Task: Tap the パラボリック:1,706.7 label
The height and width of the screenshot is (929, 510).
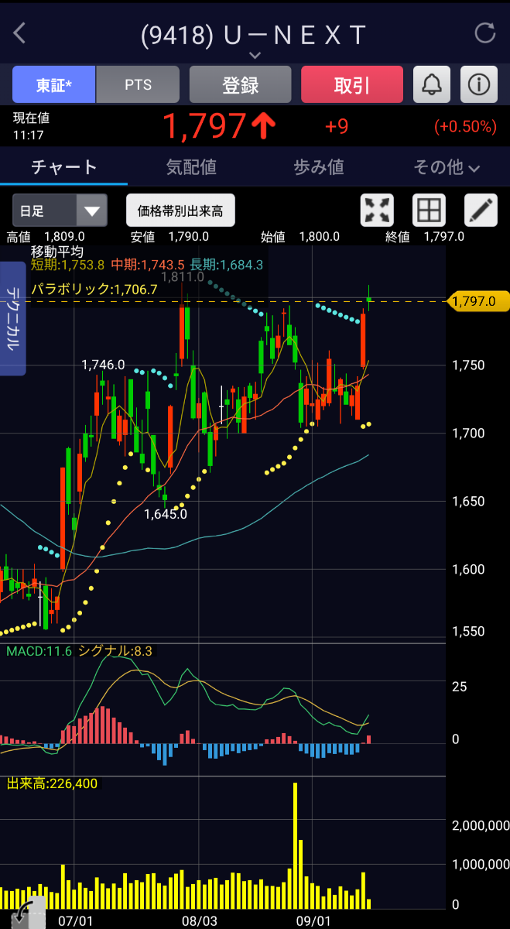Action: coord(94,289)
